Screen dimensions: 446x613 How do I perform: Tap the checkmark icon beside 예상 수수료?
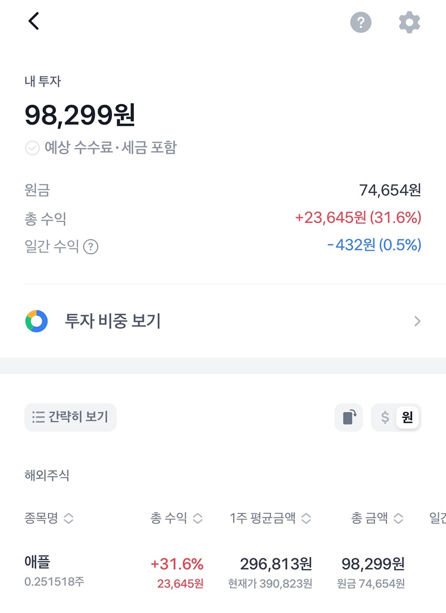32,148
